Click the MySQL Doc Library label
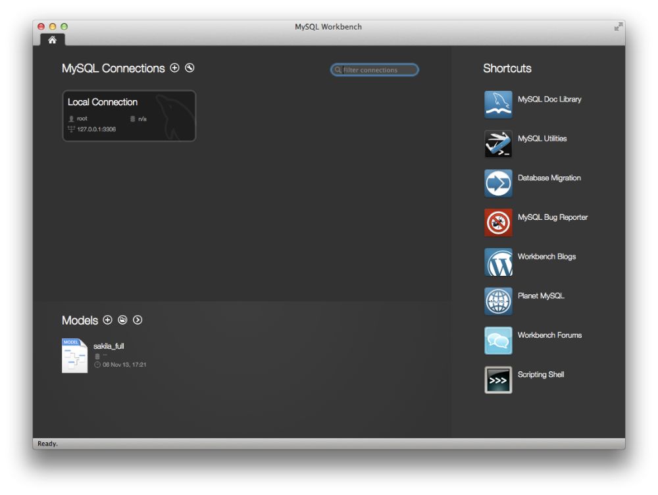The image size is (658, 495). (x=549, y=99)
